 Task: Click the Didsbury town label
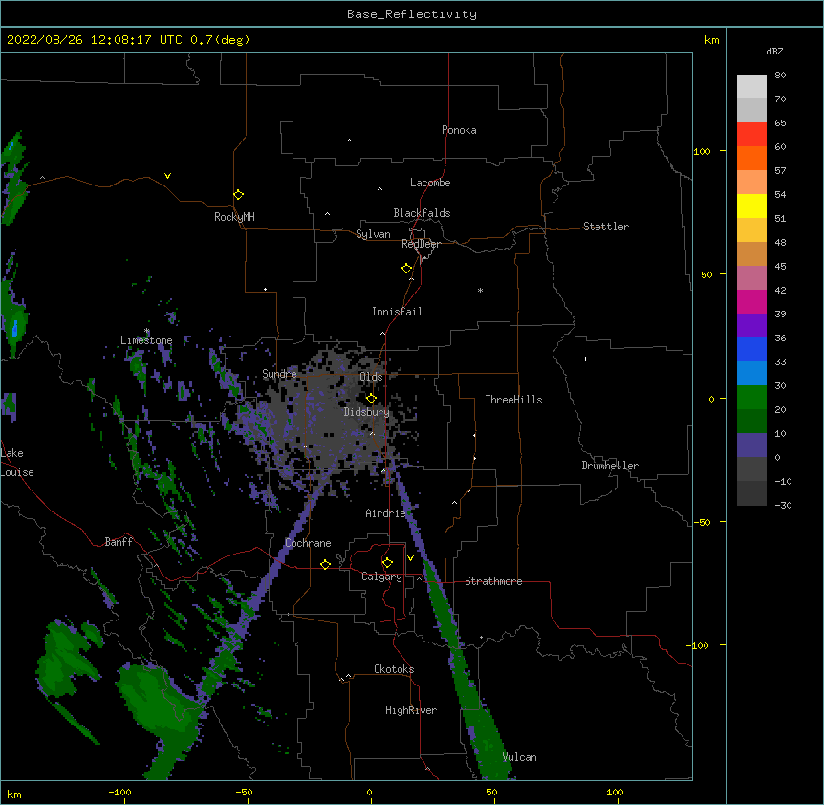pyautogui.click(x=367, y=412)
